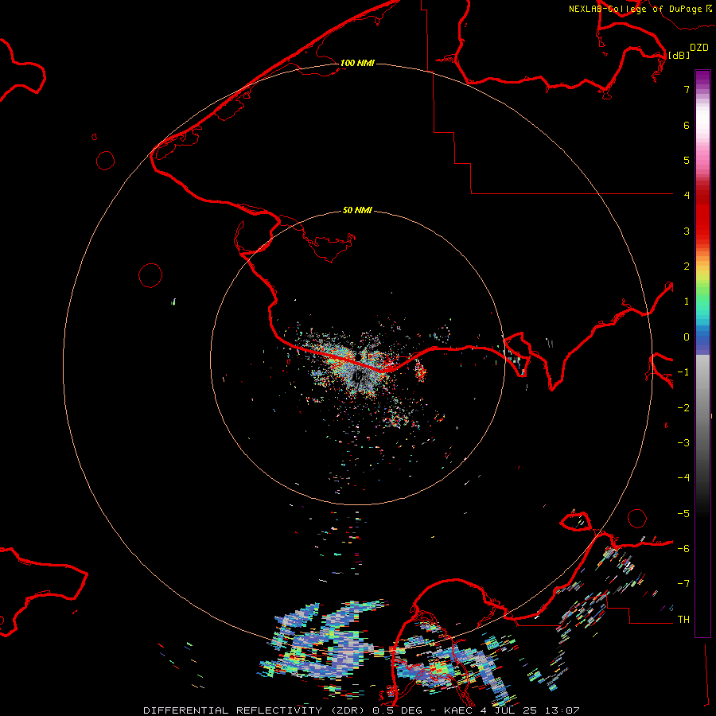Click the [dB] units label
This screenshot has width=716, height=716.
pyautogui.click(x=679, y=55)
